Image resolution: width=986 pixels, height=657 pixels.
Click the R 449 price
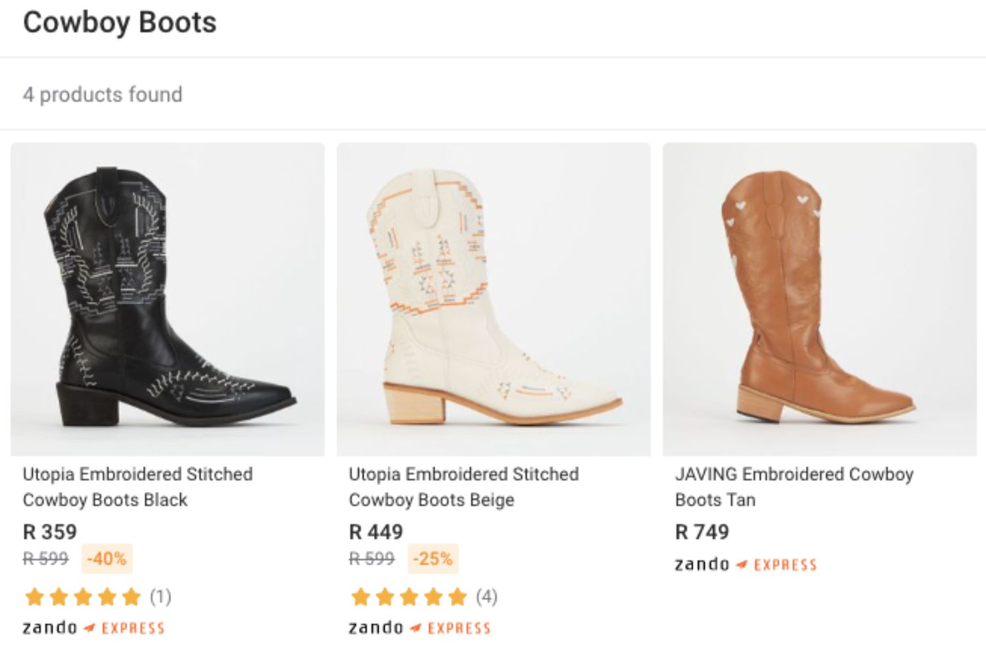point(376,532)
